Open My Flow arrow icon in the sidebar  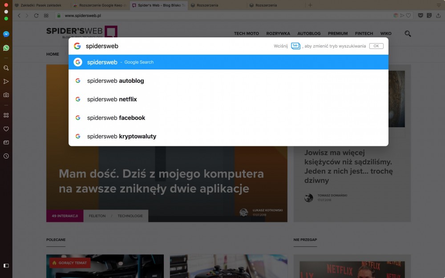point(6,82)
